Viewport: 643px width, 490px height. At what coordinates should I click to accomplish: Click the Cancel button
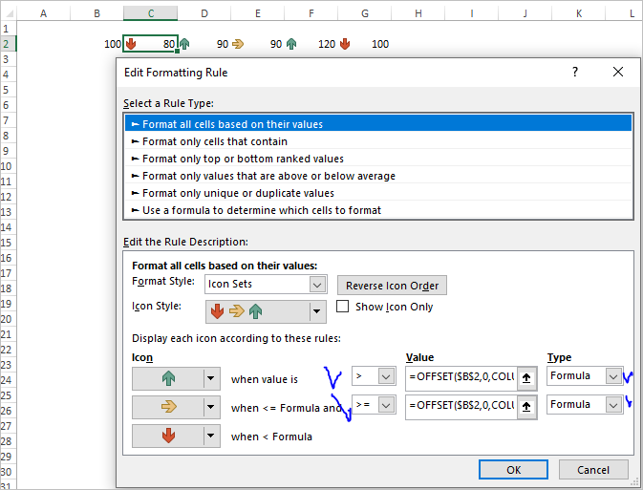point(593,470)
